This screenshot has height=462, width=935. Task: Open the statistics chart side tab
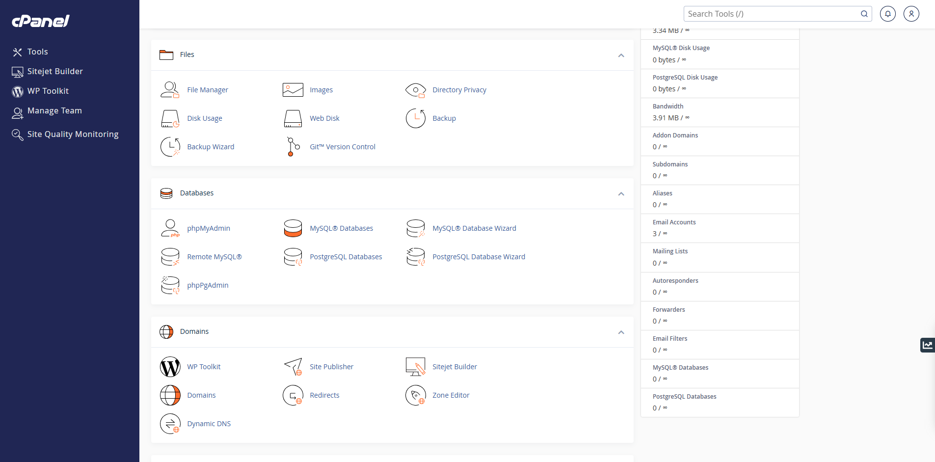coord(928,345)
